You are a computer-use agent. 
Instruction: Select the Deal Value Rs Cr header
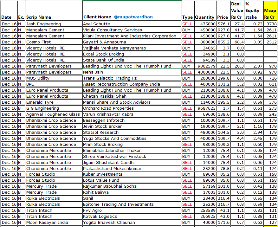[237, 11]
